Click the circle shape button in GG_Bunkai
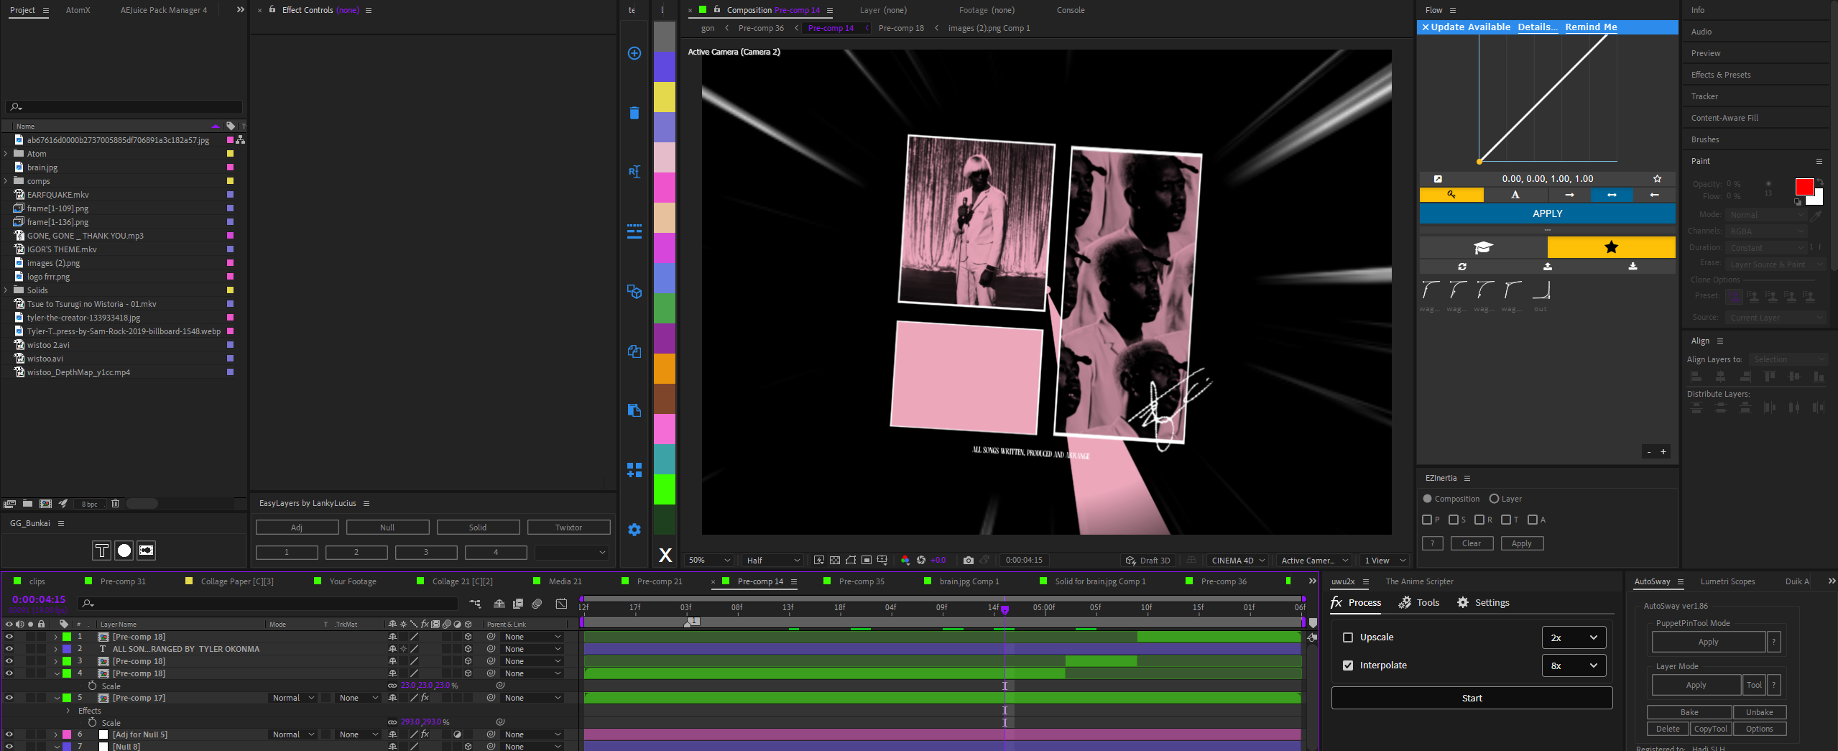This screenshot has height=751, width=1838. pos(124,550)
